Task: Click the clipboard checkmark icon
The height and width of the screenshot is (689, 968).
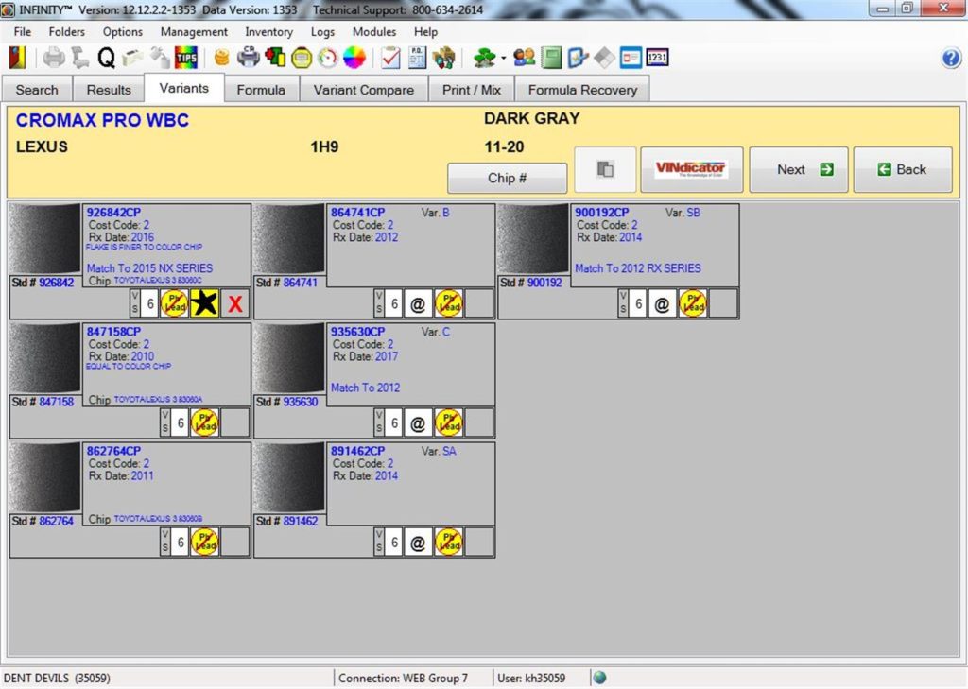Action: coord(390,58)
